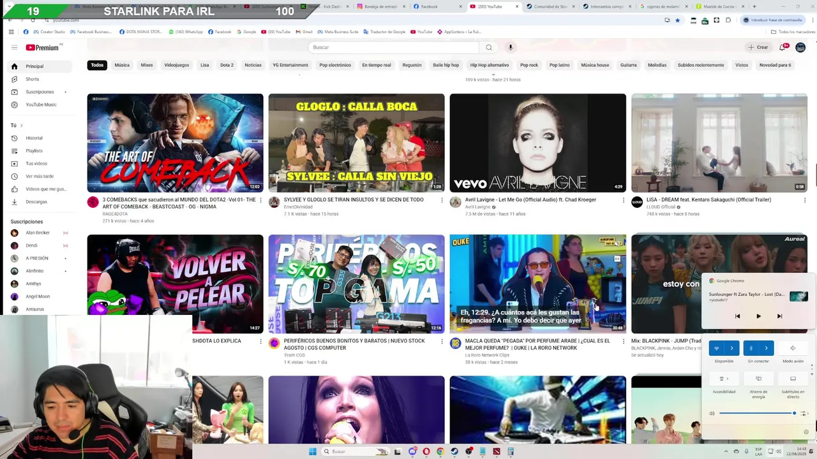Open Tus videos in sidebar
The image size is (817, 459).
point(39,163)
